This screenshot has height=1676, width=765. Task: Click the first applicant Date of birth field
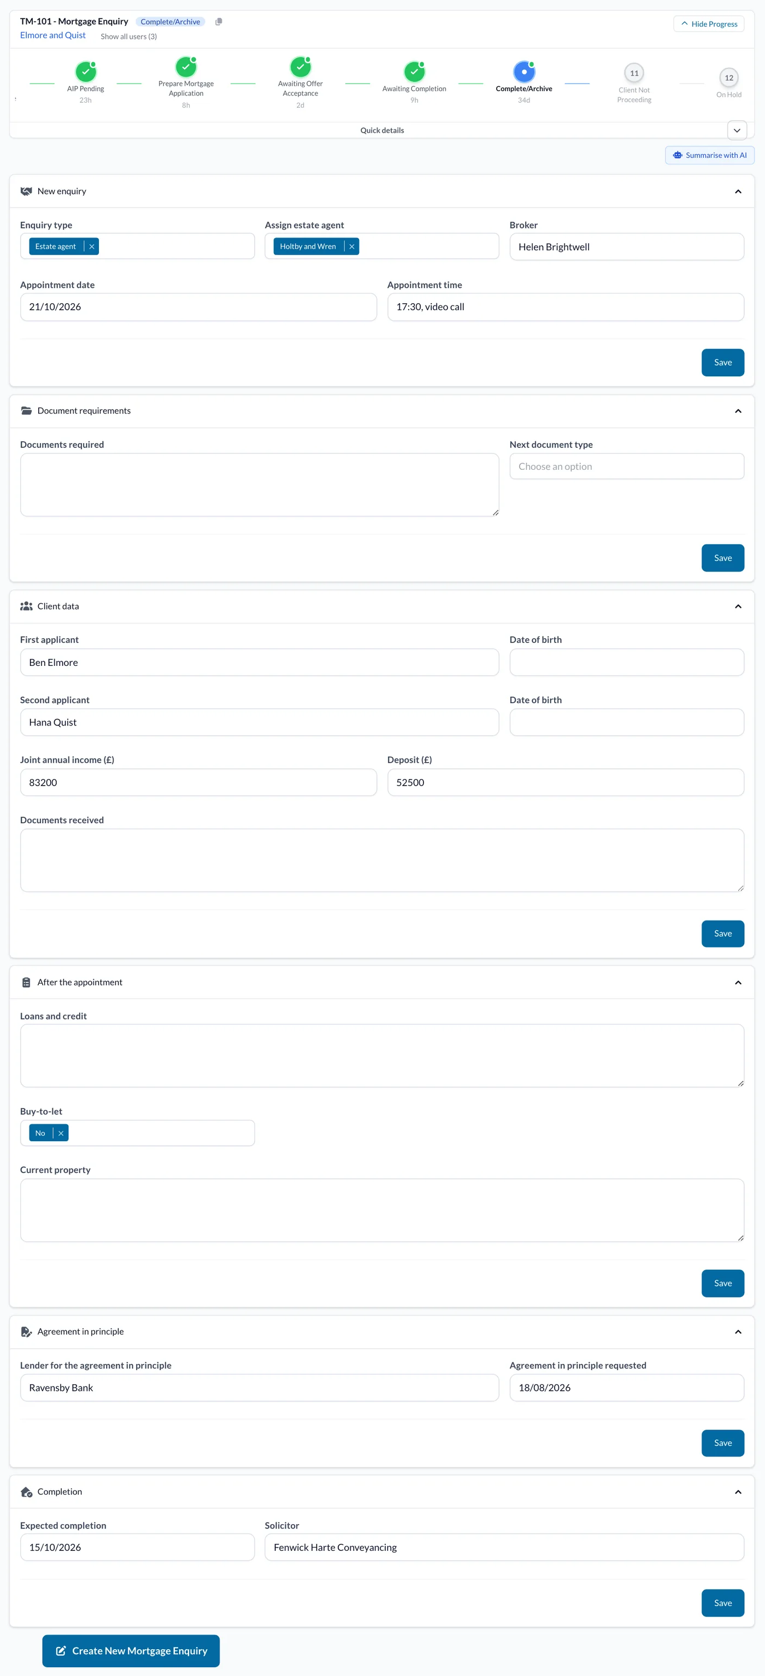pos(627,662)
